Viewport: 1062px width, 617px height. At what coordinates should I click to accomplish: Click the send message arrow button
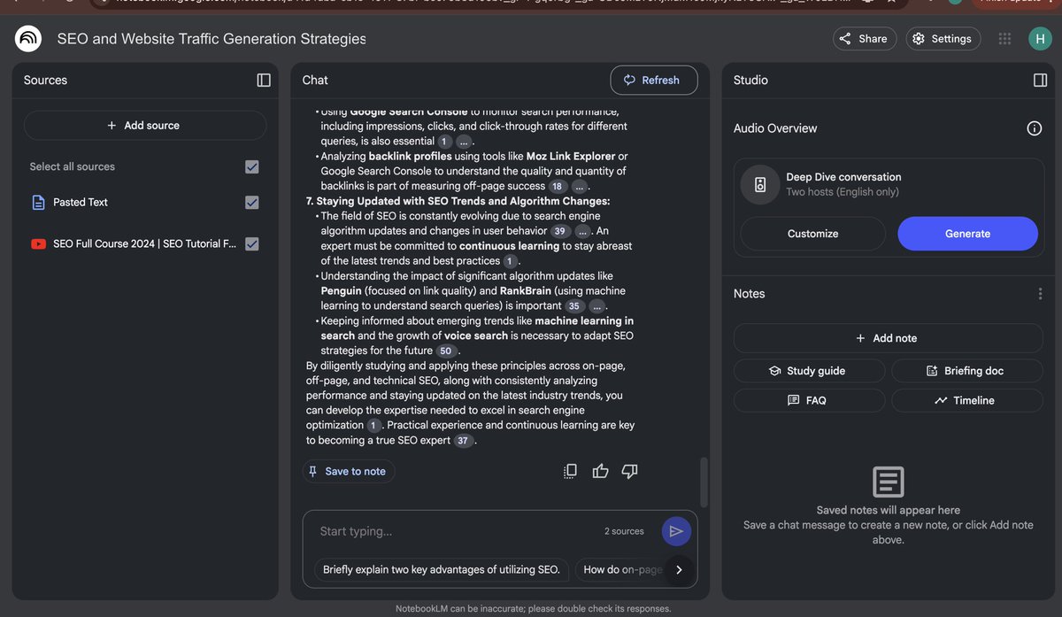[676, 531]
